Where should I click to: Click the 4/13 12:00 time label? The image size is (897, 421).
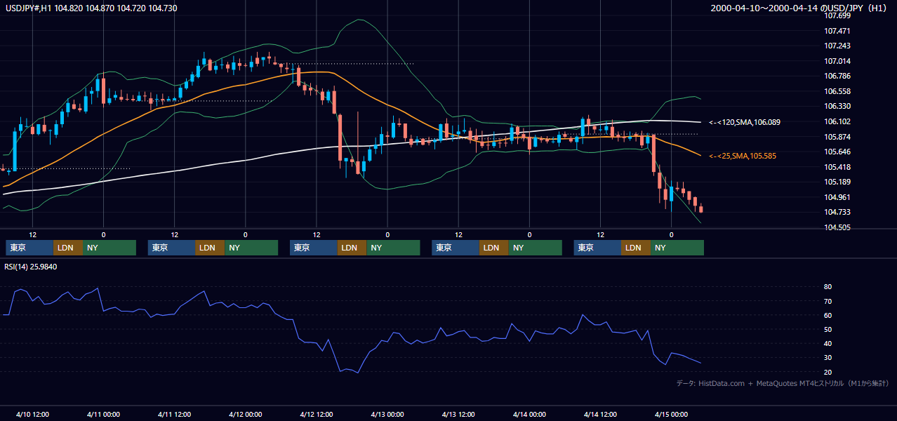(x=458, y=414)
